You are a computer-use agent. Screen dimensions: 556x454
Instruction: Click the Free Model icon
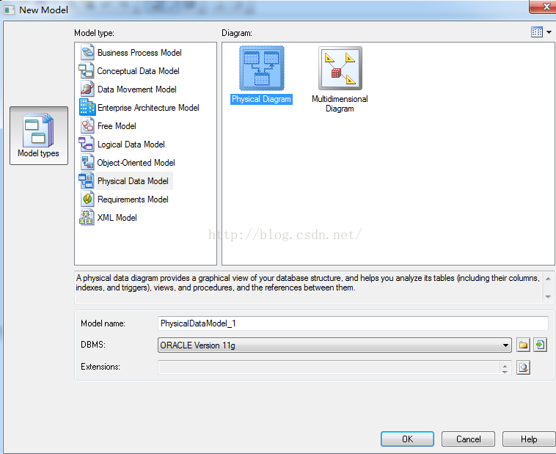tap(87, 126)
